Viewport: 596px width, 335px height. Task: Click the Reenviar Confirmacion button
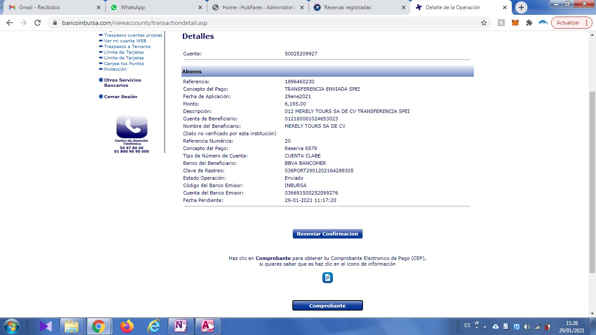point(327,234)
